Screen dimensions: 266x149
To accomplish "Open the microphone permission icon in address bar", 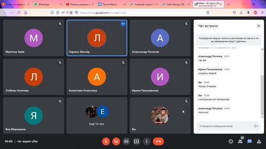I will click(x=67, y=12).
